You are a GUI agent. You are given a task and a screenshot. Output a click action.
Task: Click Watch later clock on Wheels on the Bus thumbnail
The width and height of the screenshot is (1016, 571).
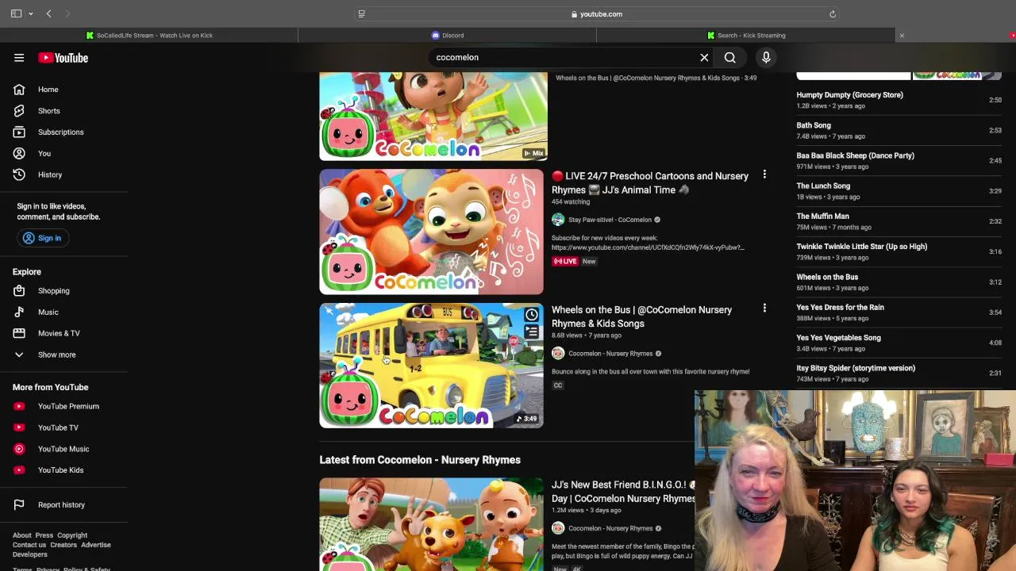pos(532,315)
